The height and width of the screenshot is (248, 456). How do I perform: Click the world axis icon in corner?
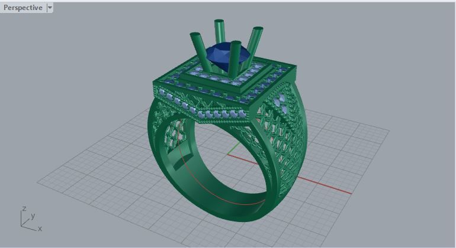coord(30,218)
